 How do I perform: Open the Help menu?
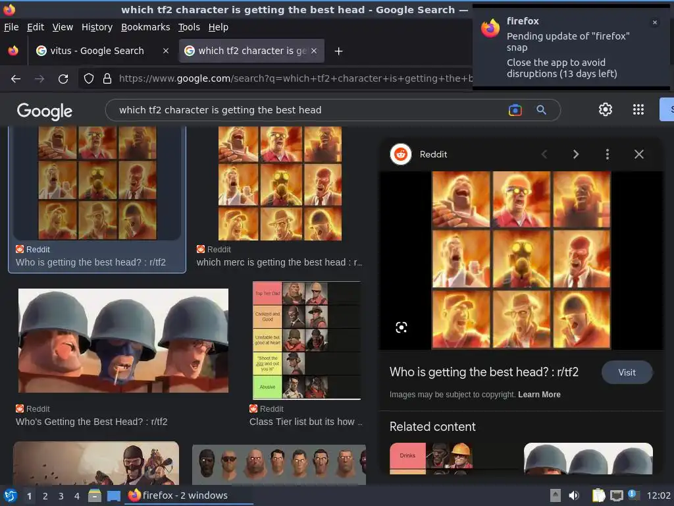click(219, 27)
